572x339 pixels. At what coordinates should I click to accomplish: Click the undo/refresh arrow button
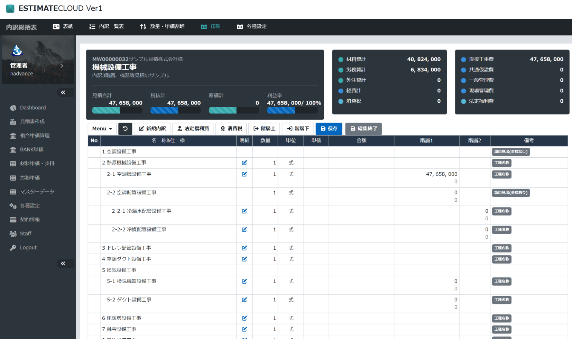pyautogui.click(x=125, y=129)
